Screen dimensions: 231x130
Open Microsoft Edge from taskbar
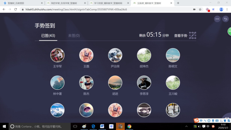[x=93, y=127]
